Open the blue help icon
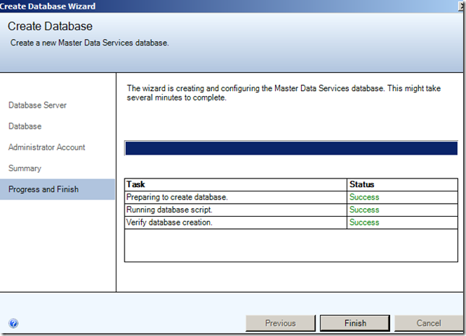 click(13, 323)
